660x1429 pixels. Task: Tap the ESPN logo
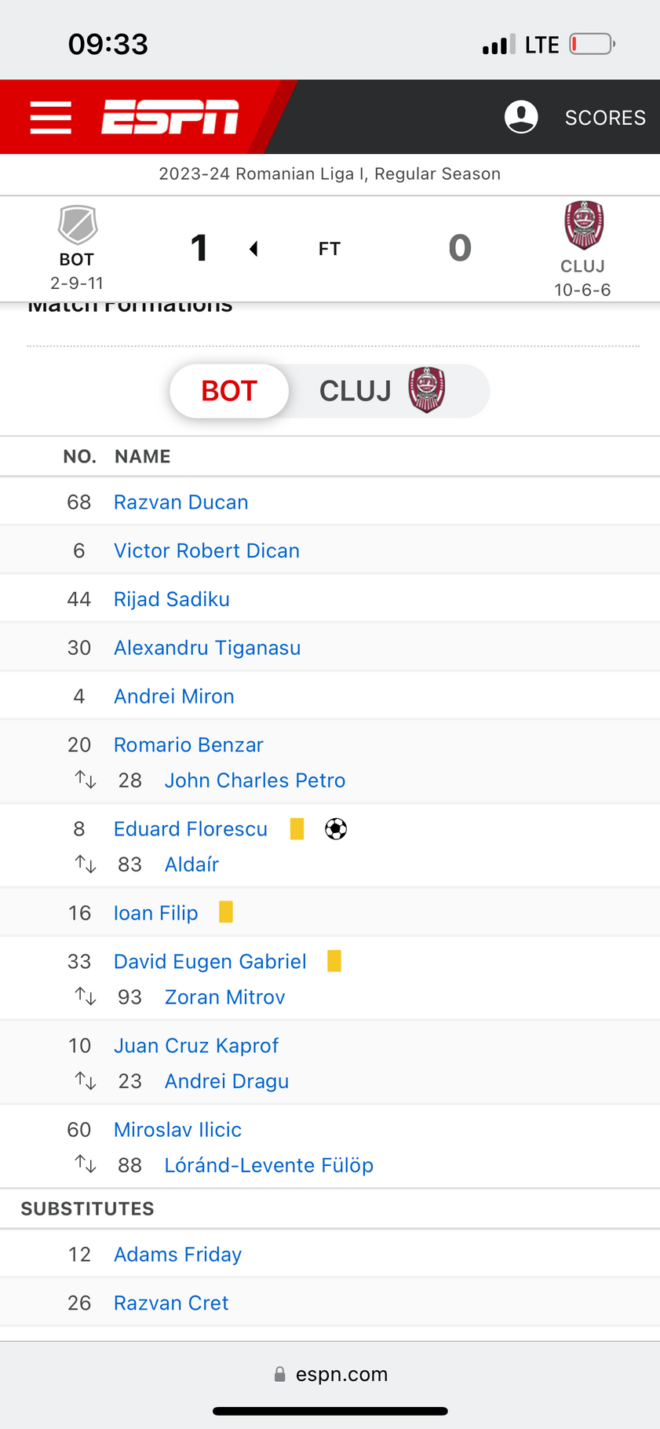170,117
